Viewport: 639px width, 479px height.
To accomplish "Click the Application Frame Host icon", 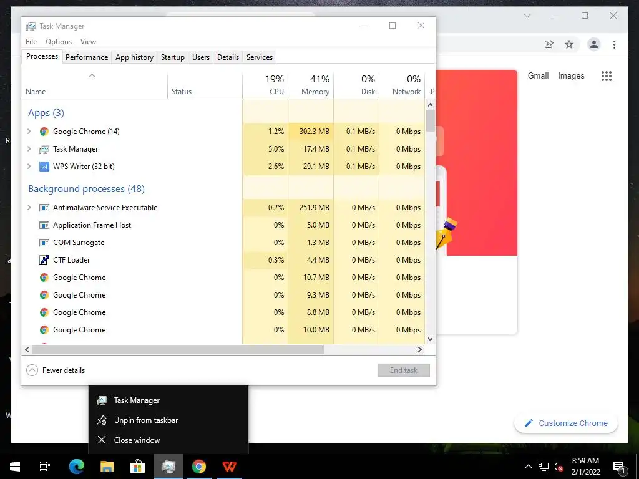I will [x=44, y=225].
